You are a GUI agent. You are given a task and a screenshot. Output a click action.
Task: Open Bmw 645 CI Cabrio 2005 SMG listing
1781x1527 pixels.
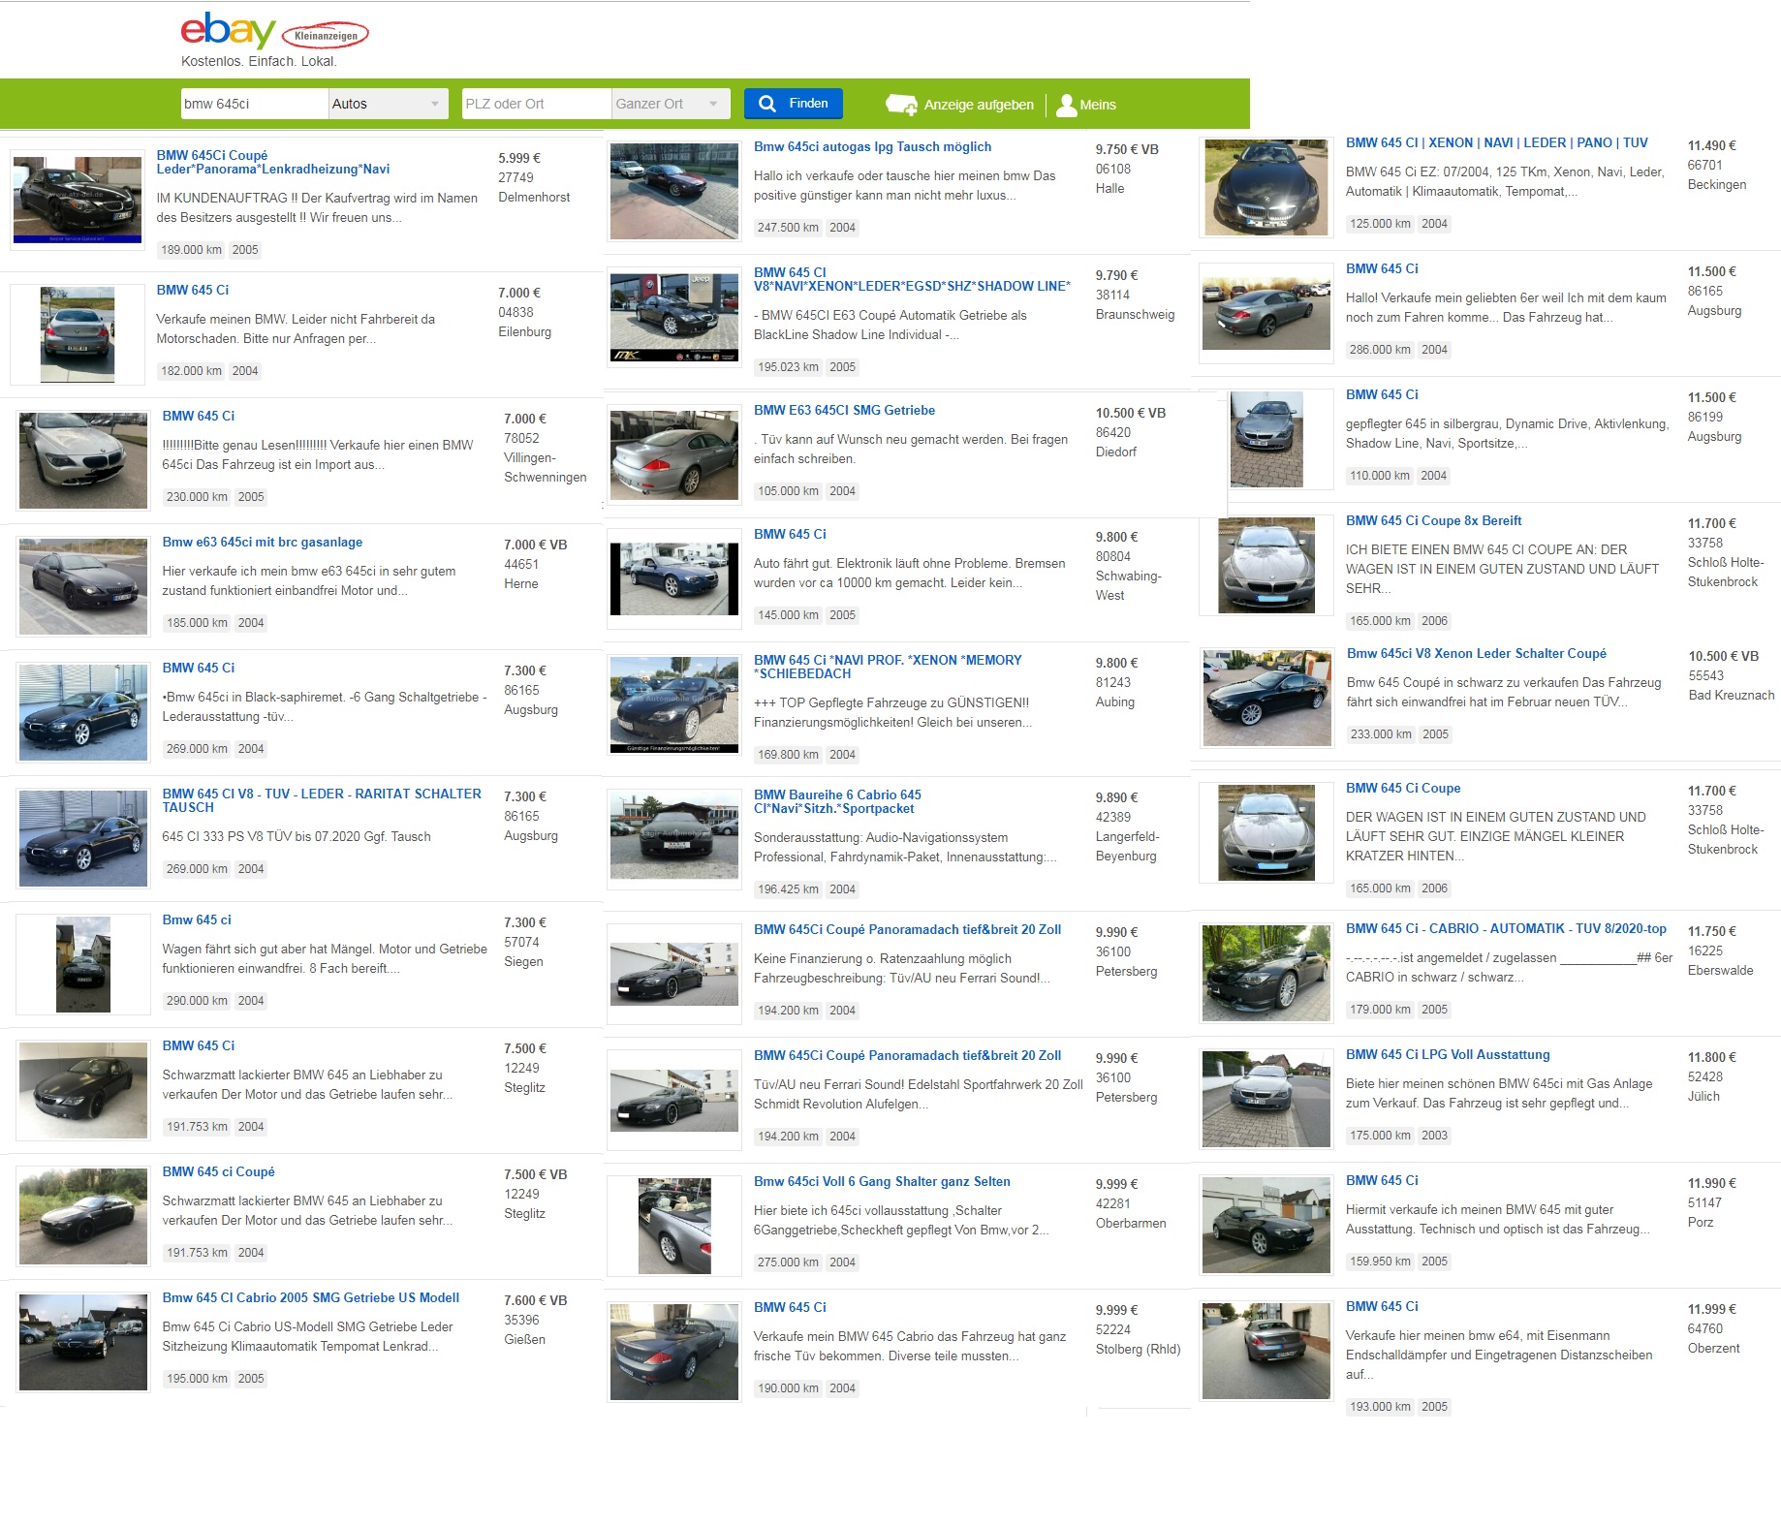[310, 1298]
